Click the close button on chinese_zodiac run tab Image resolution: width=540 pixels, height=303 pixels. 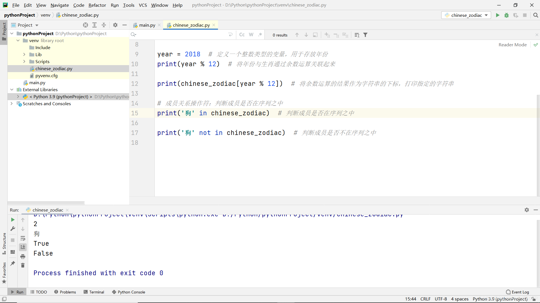tap(67, 210)
